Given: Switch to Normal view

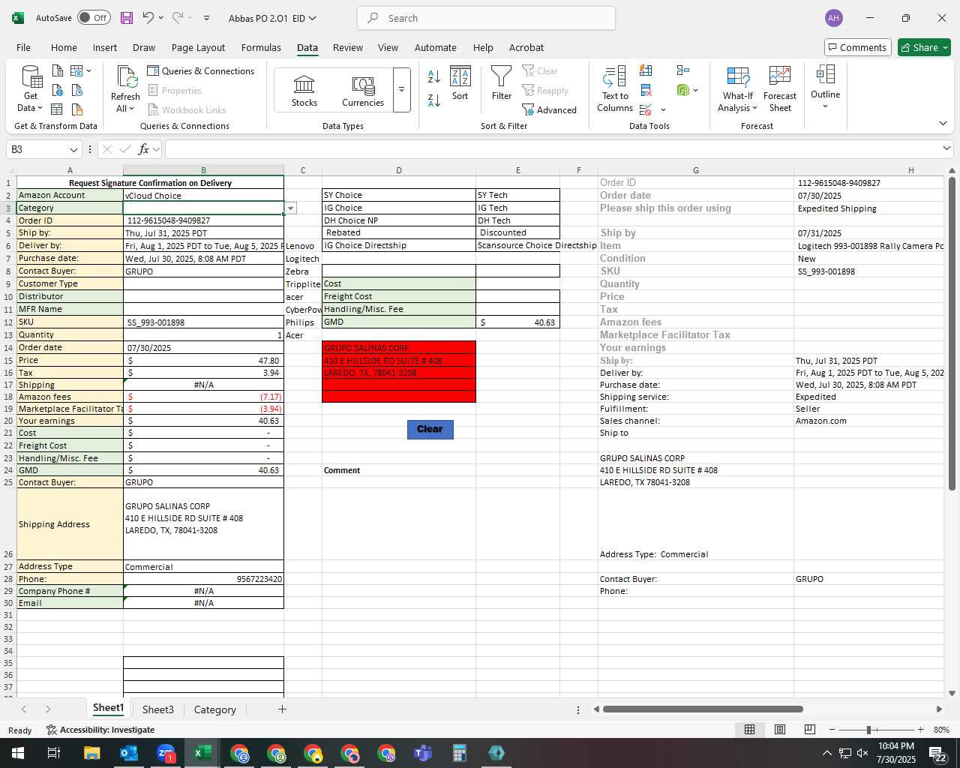Looking at the screenshot, I should pyautogui.click(x=749, y=730).
